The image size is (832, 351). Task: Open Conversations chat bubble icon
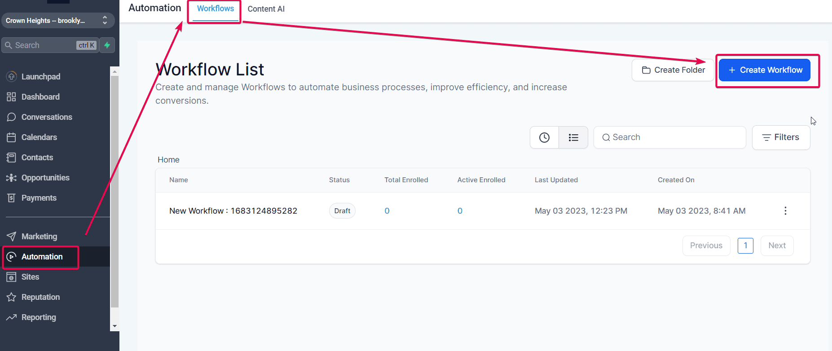pos(11,117)
